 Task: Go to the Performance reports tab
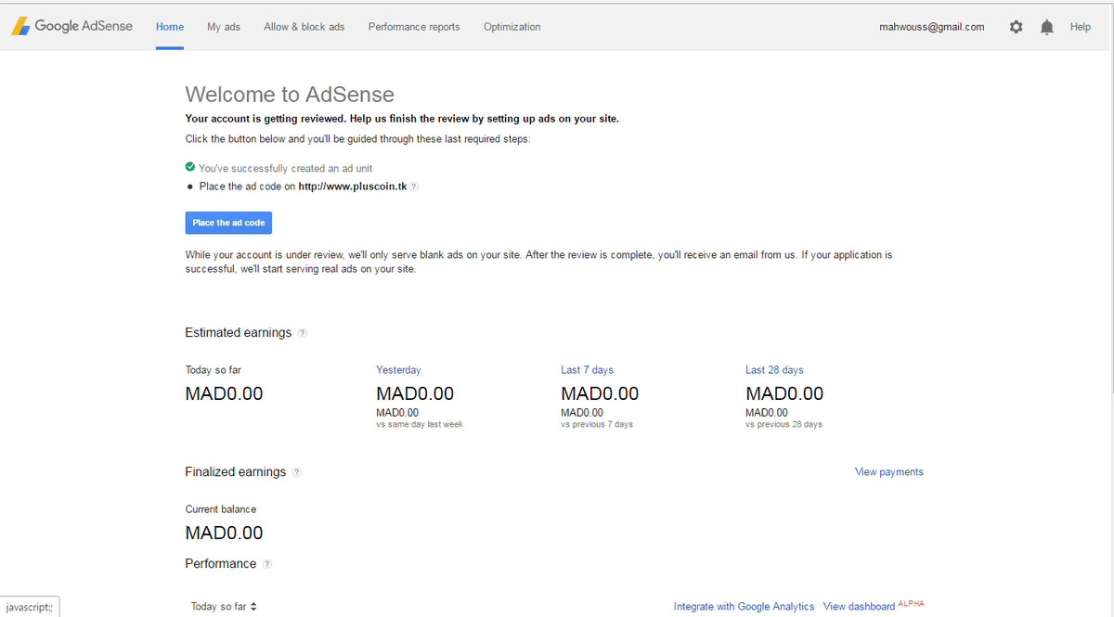(x=414, y=27)
